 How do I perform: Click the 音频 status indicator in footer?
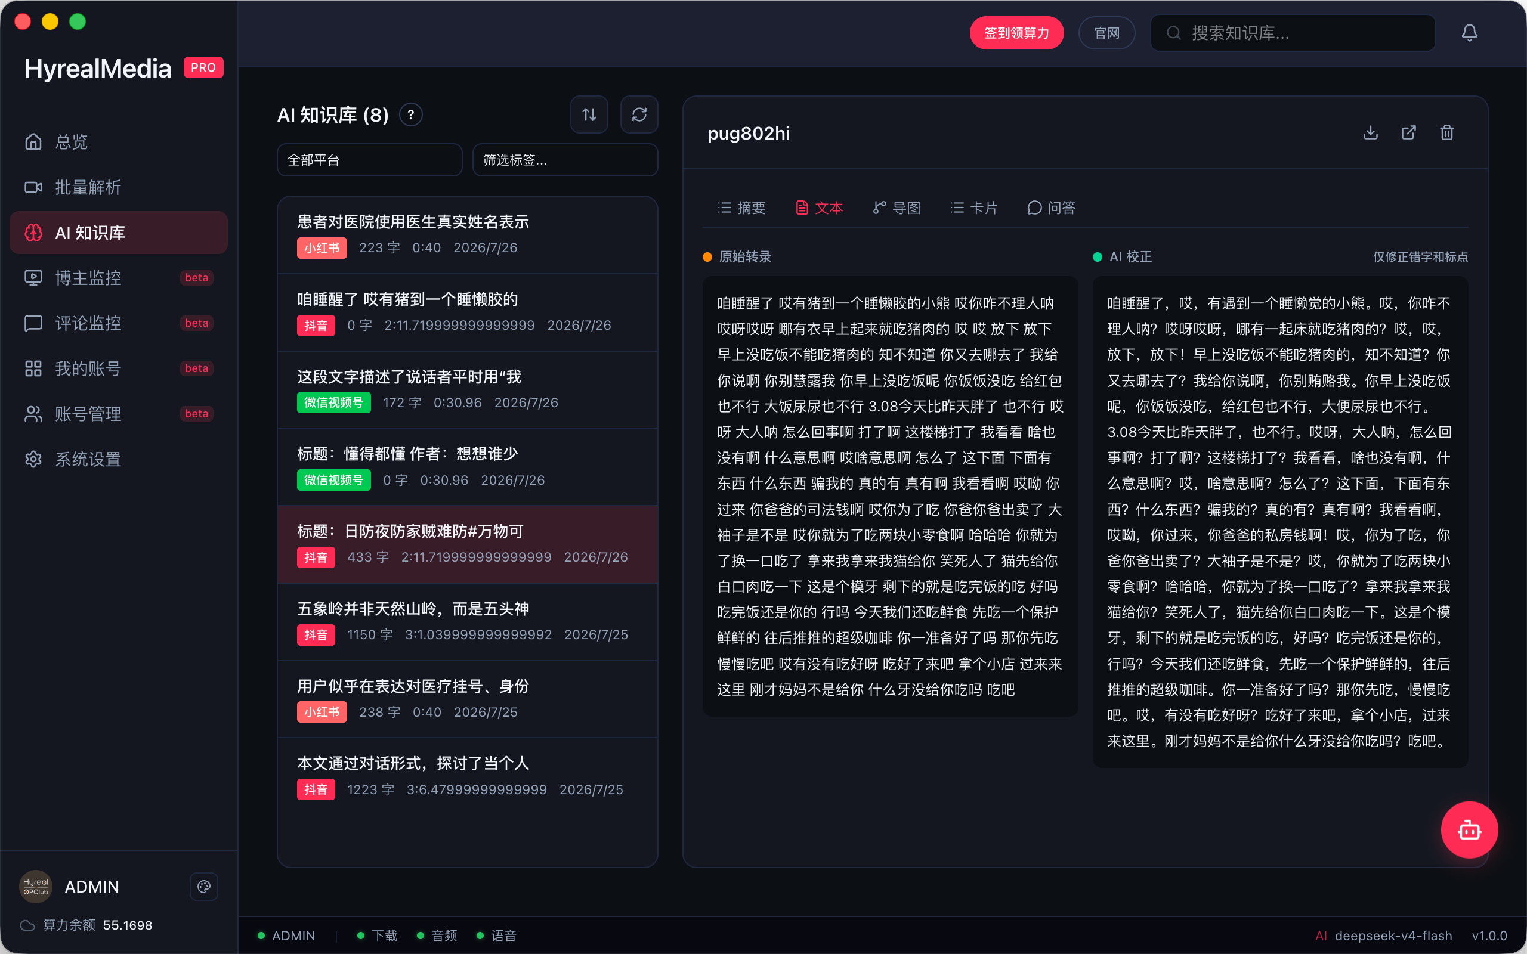(x=437, y=936)
